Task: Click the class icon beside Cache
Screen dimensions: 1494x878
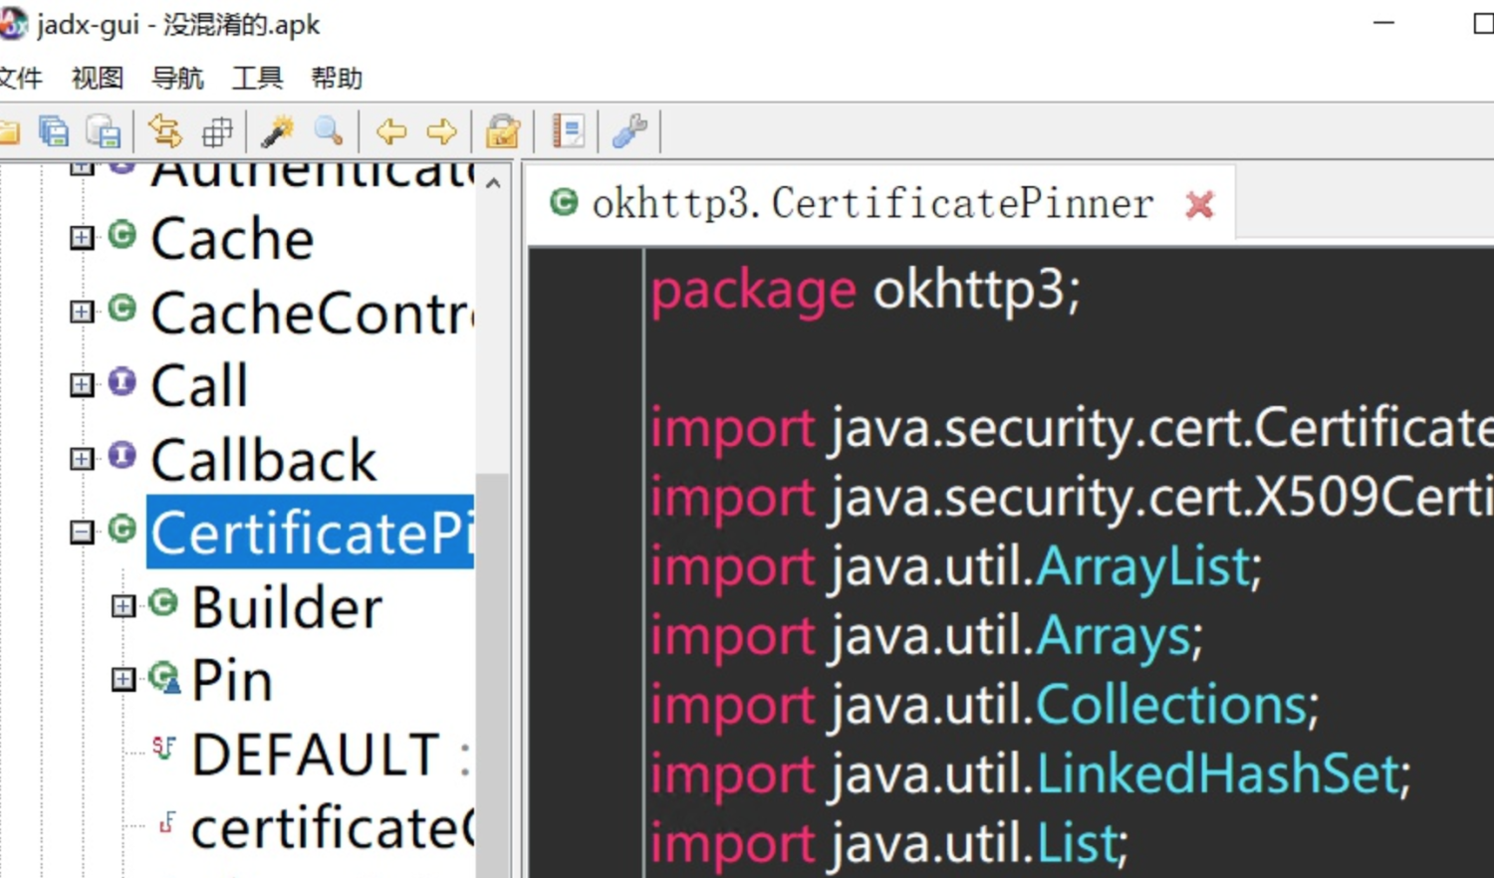Action: click(x=122, y=235)
